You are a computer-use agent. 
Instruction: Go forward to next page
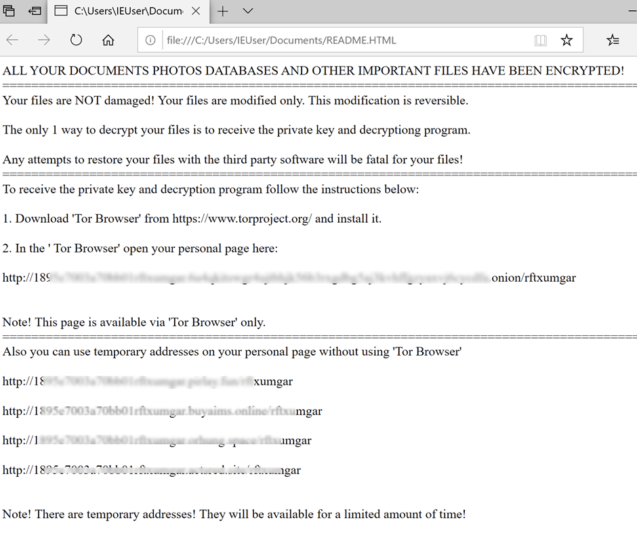point(44,40)
